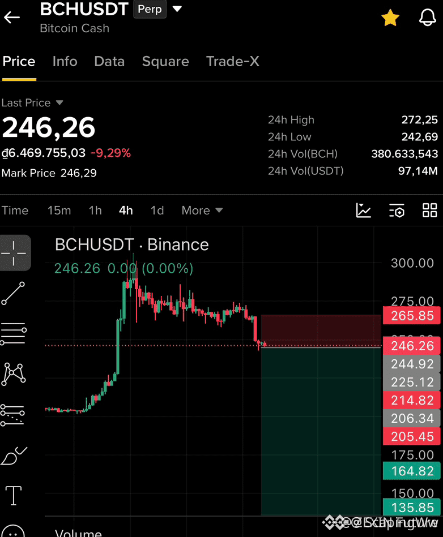Open the Data tab
This screenshot has width=443, height=537.
109,62
